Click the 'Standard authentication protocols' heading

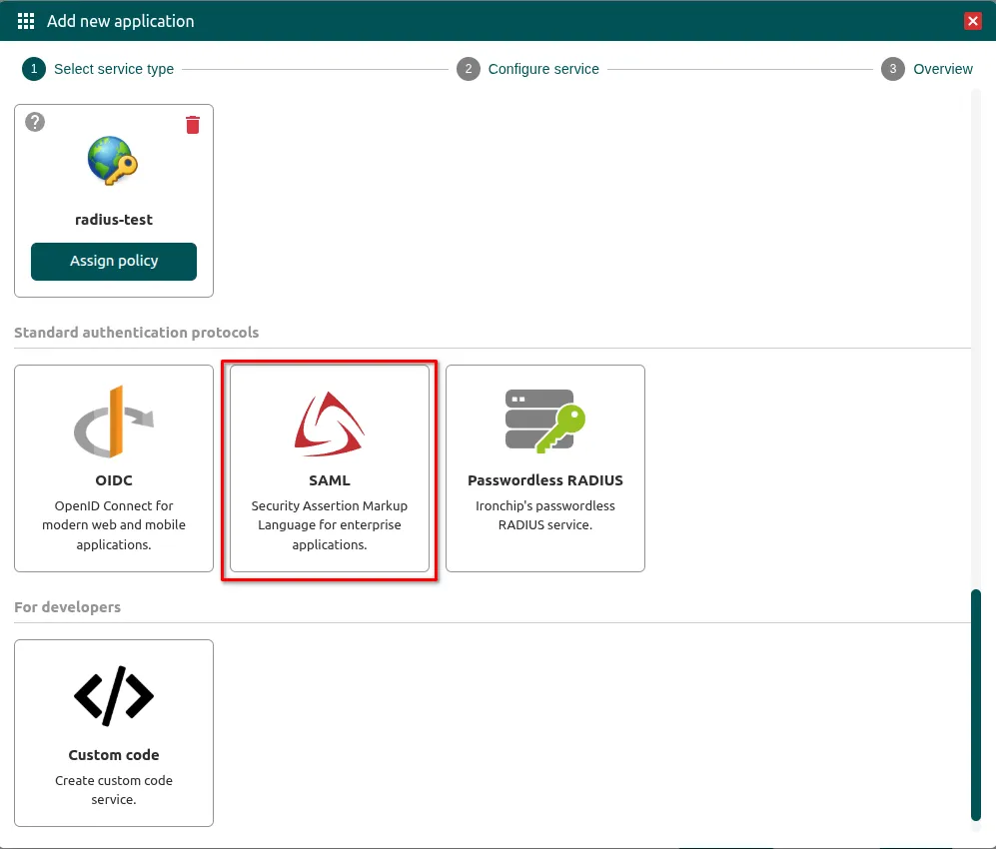pos(137,332)
